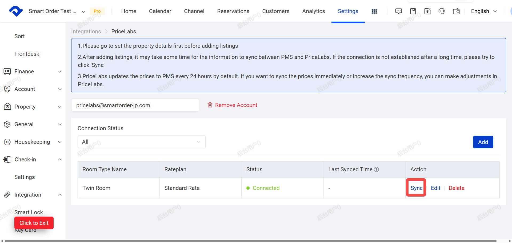
Task: Click the Housekeeping sidebar icon
Action: click(x=7, y=142)
